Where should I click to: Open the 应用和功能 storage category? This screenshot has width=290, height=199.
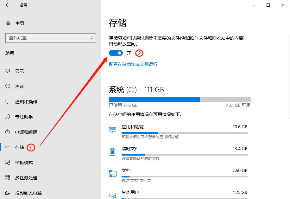tap(178, 132)
